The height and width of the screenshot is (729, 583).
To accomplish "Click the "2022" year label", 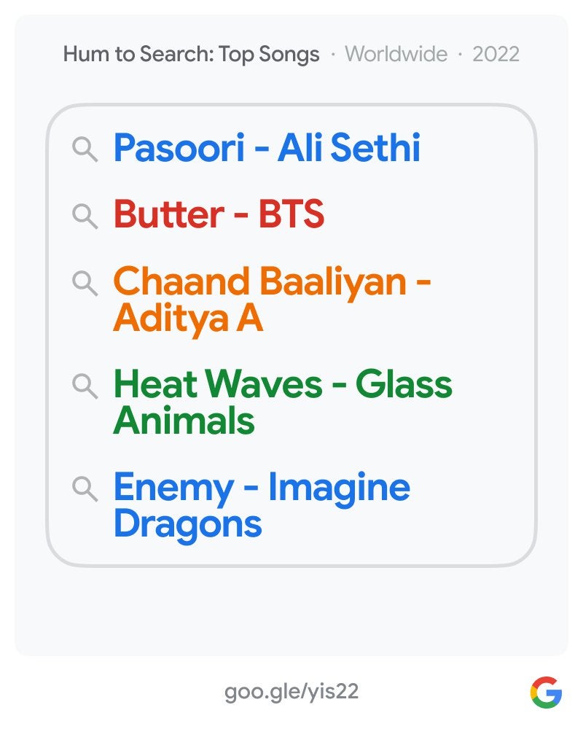I will 496,54.
